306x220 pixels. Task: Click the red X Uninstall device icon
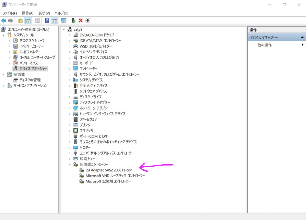click(81, 20)
